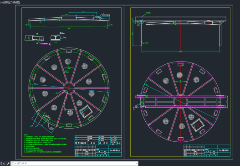Open command line customize wrench
Image resolution: width=240 pixels, height=166 pixels.
point(8,164)
